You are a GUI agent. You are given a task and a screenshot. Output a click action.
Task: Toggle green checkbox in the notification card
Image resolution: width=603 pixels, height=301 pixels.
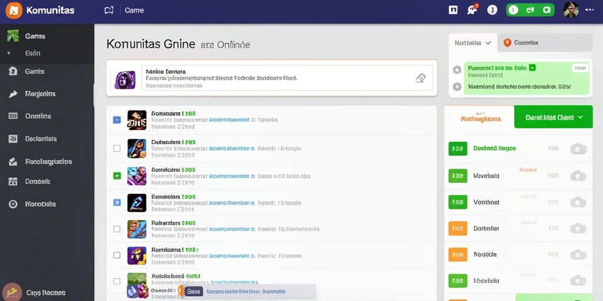pyautogui.click(x=532, y=68)
